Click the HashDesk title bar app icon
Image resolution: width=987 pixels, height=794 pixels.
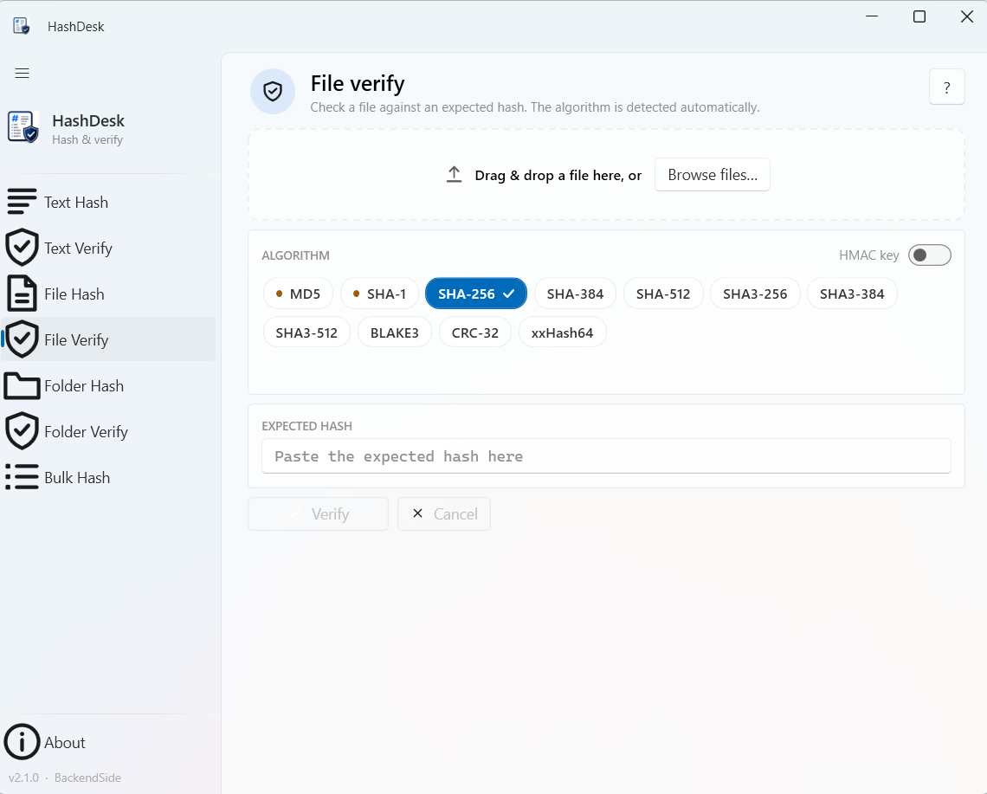tap(22, 26)
